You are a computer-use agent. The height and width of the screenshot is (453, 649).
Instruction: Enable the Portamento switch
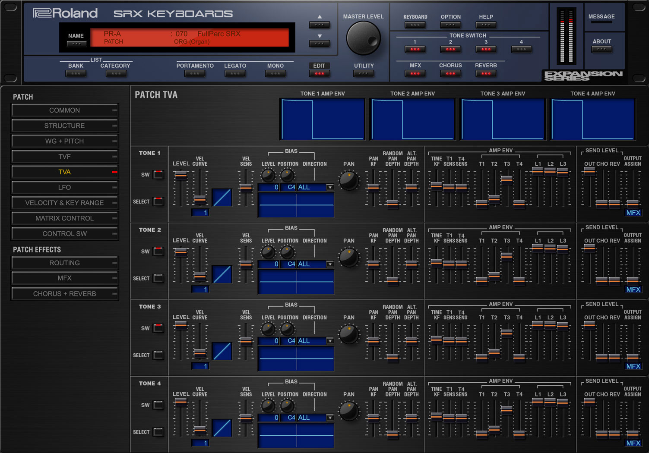pos(195,73)
